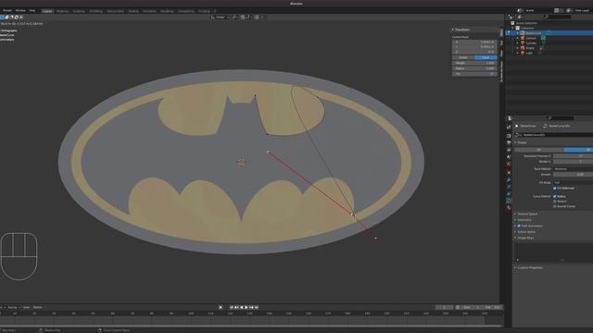Click the outliner search field
593x333 pixels.
(x=557, y=17)
